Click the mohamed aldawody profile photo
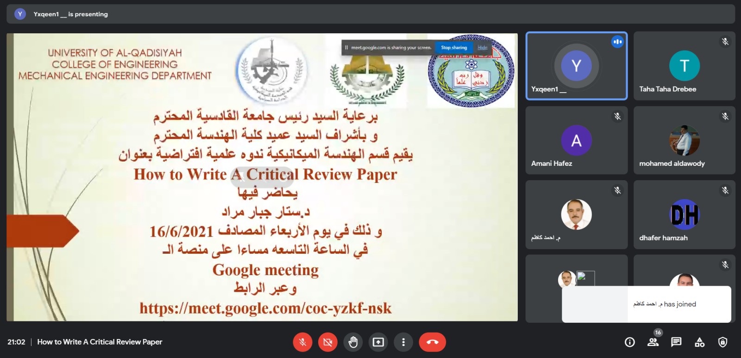This screenshot has width=741, height=358. click(684, 140)
